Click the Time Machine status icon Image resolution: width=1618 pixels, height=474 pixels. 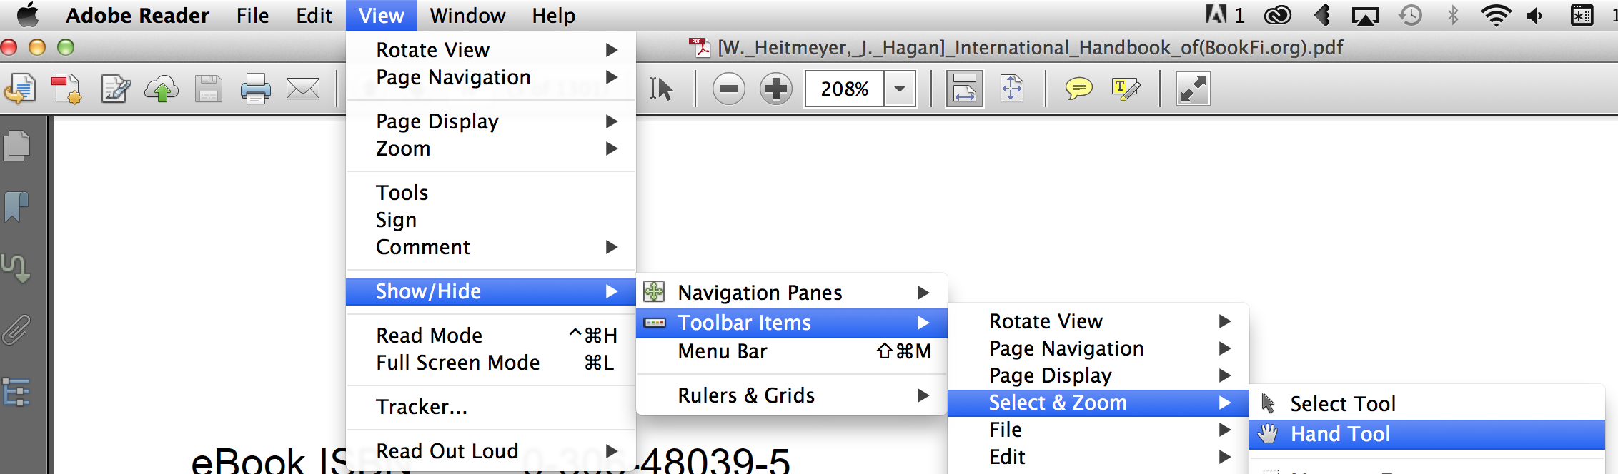pyautogui.click(x=1410, y=15)
